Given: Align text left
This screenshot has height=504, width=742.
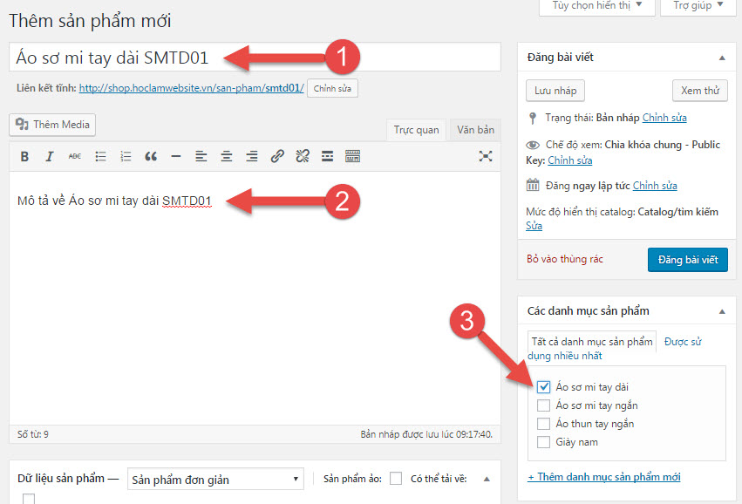Looking at the screenshot, I should click(201, 156).
